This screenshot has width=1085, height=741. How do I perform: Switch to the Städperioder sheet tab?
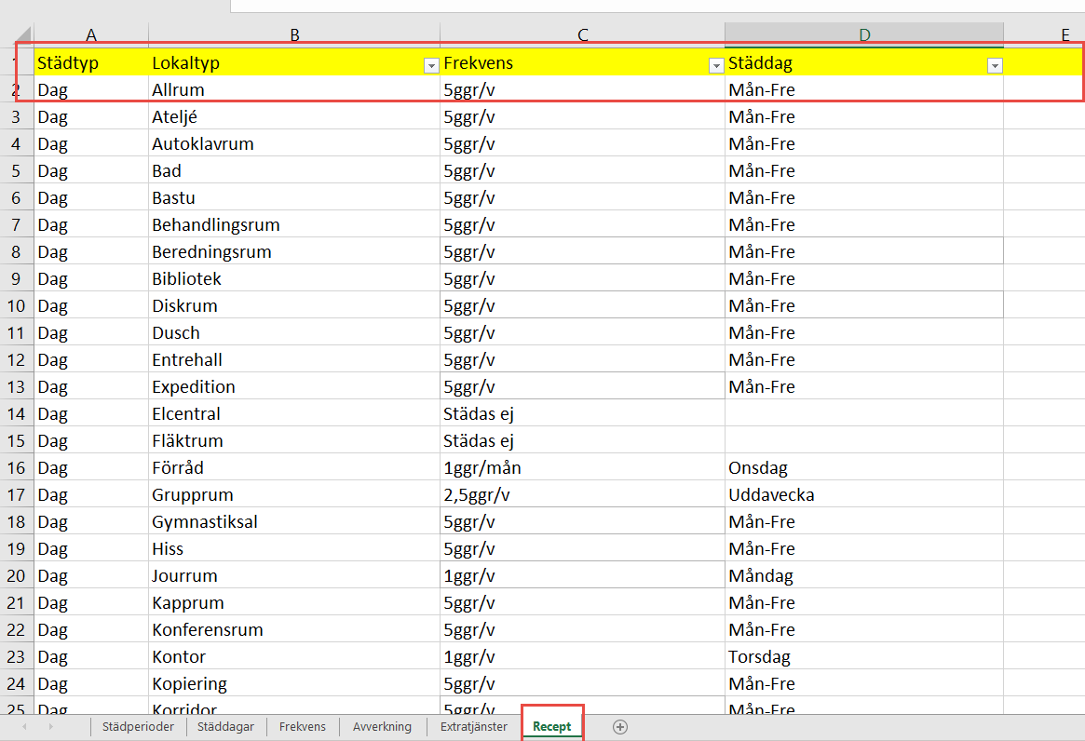pos(138,727)
